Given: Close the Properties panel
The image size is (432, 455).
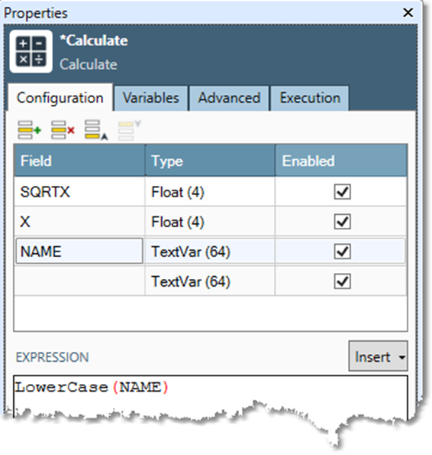Looking at the screenshot, I should [x=408, y=12].
